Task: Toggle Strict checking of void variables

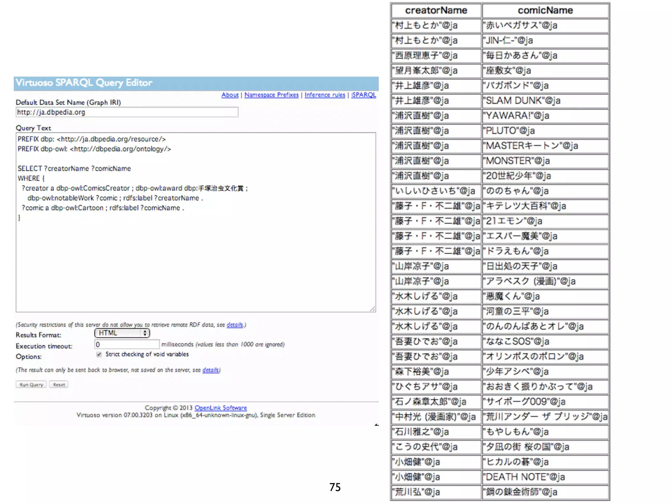Action: [x=99, y=354]
